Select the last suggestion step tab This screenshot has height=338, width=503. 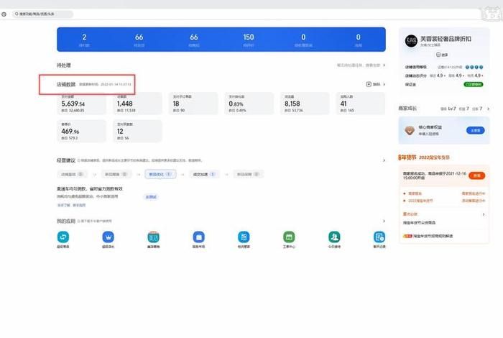[x=249, y=174]
